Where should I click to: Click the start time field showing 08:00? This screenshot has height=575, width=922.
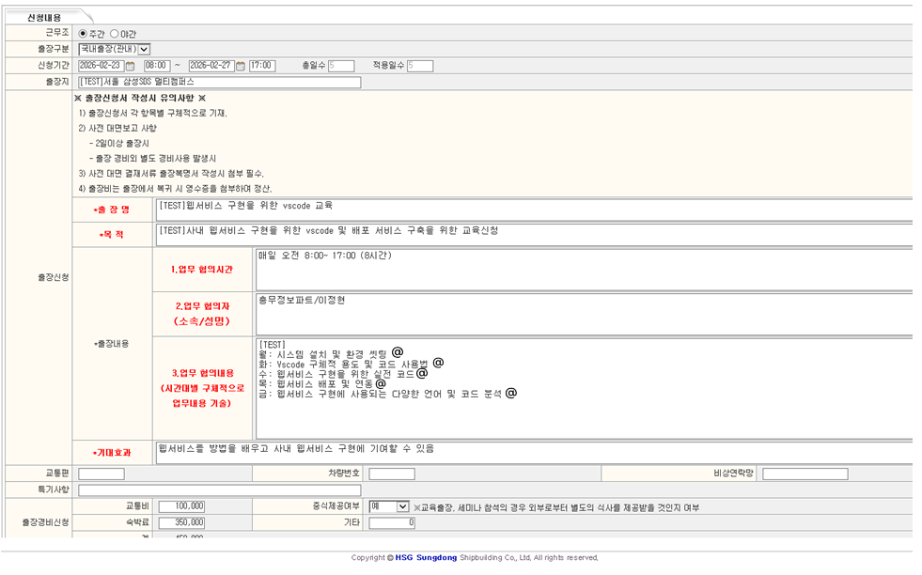[x=156, y=64]
